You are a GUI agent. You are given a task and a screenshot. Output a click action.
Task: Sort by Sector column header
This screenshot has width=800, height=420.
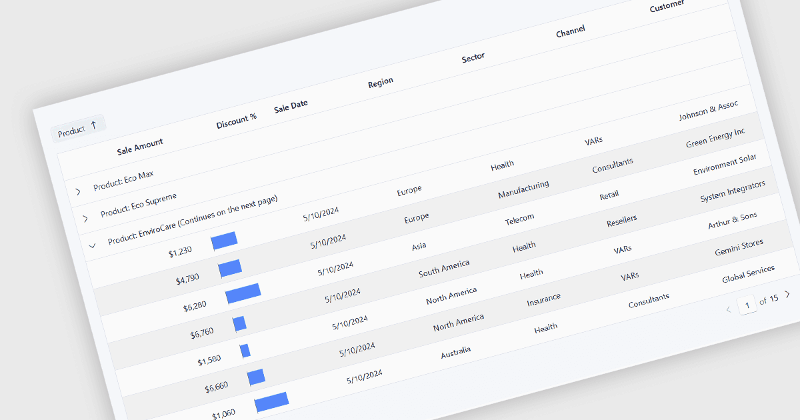coord(473,58)
